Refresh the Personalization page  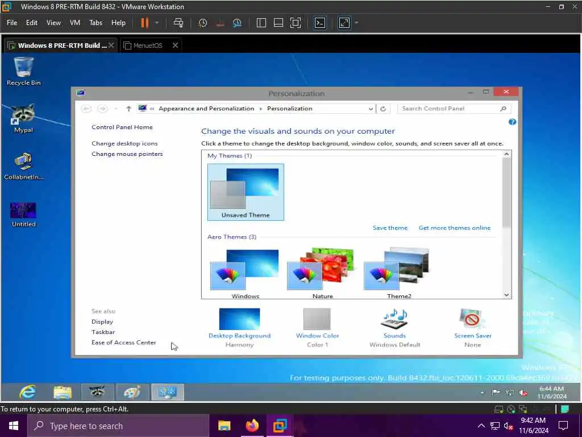coord(383,109)
